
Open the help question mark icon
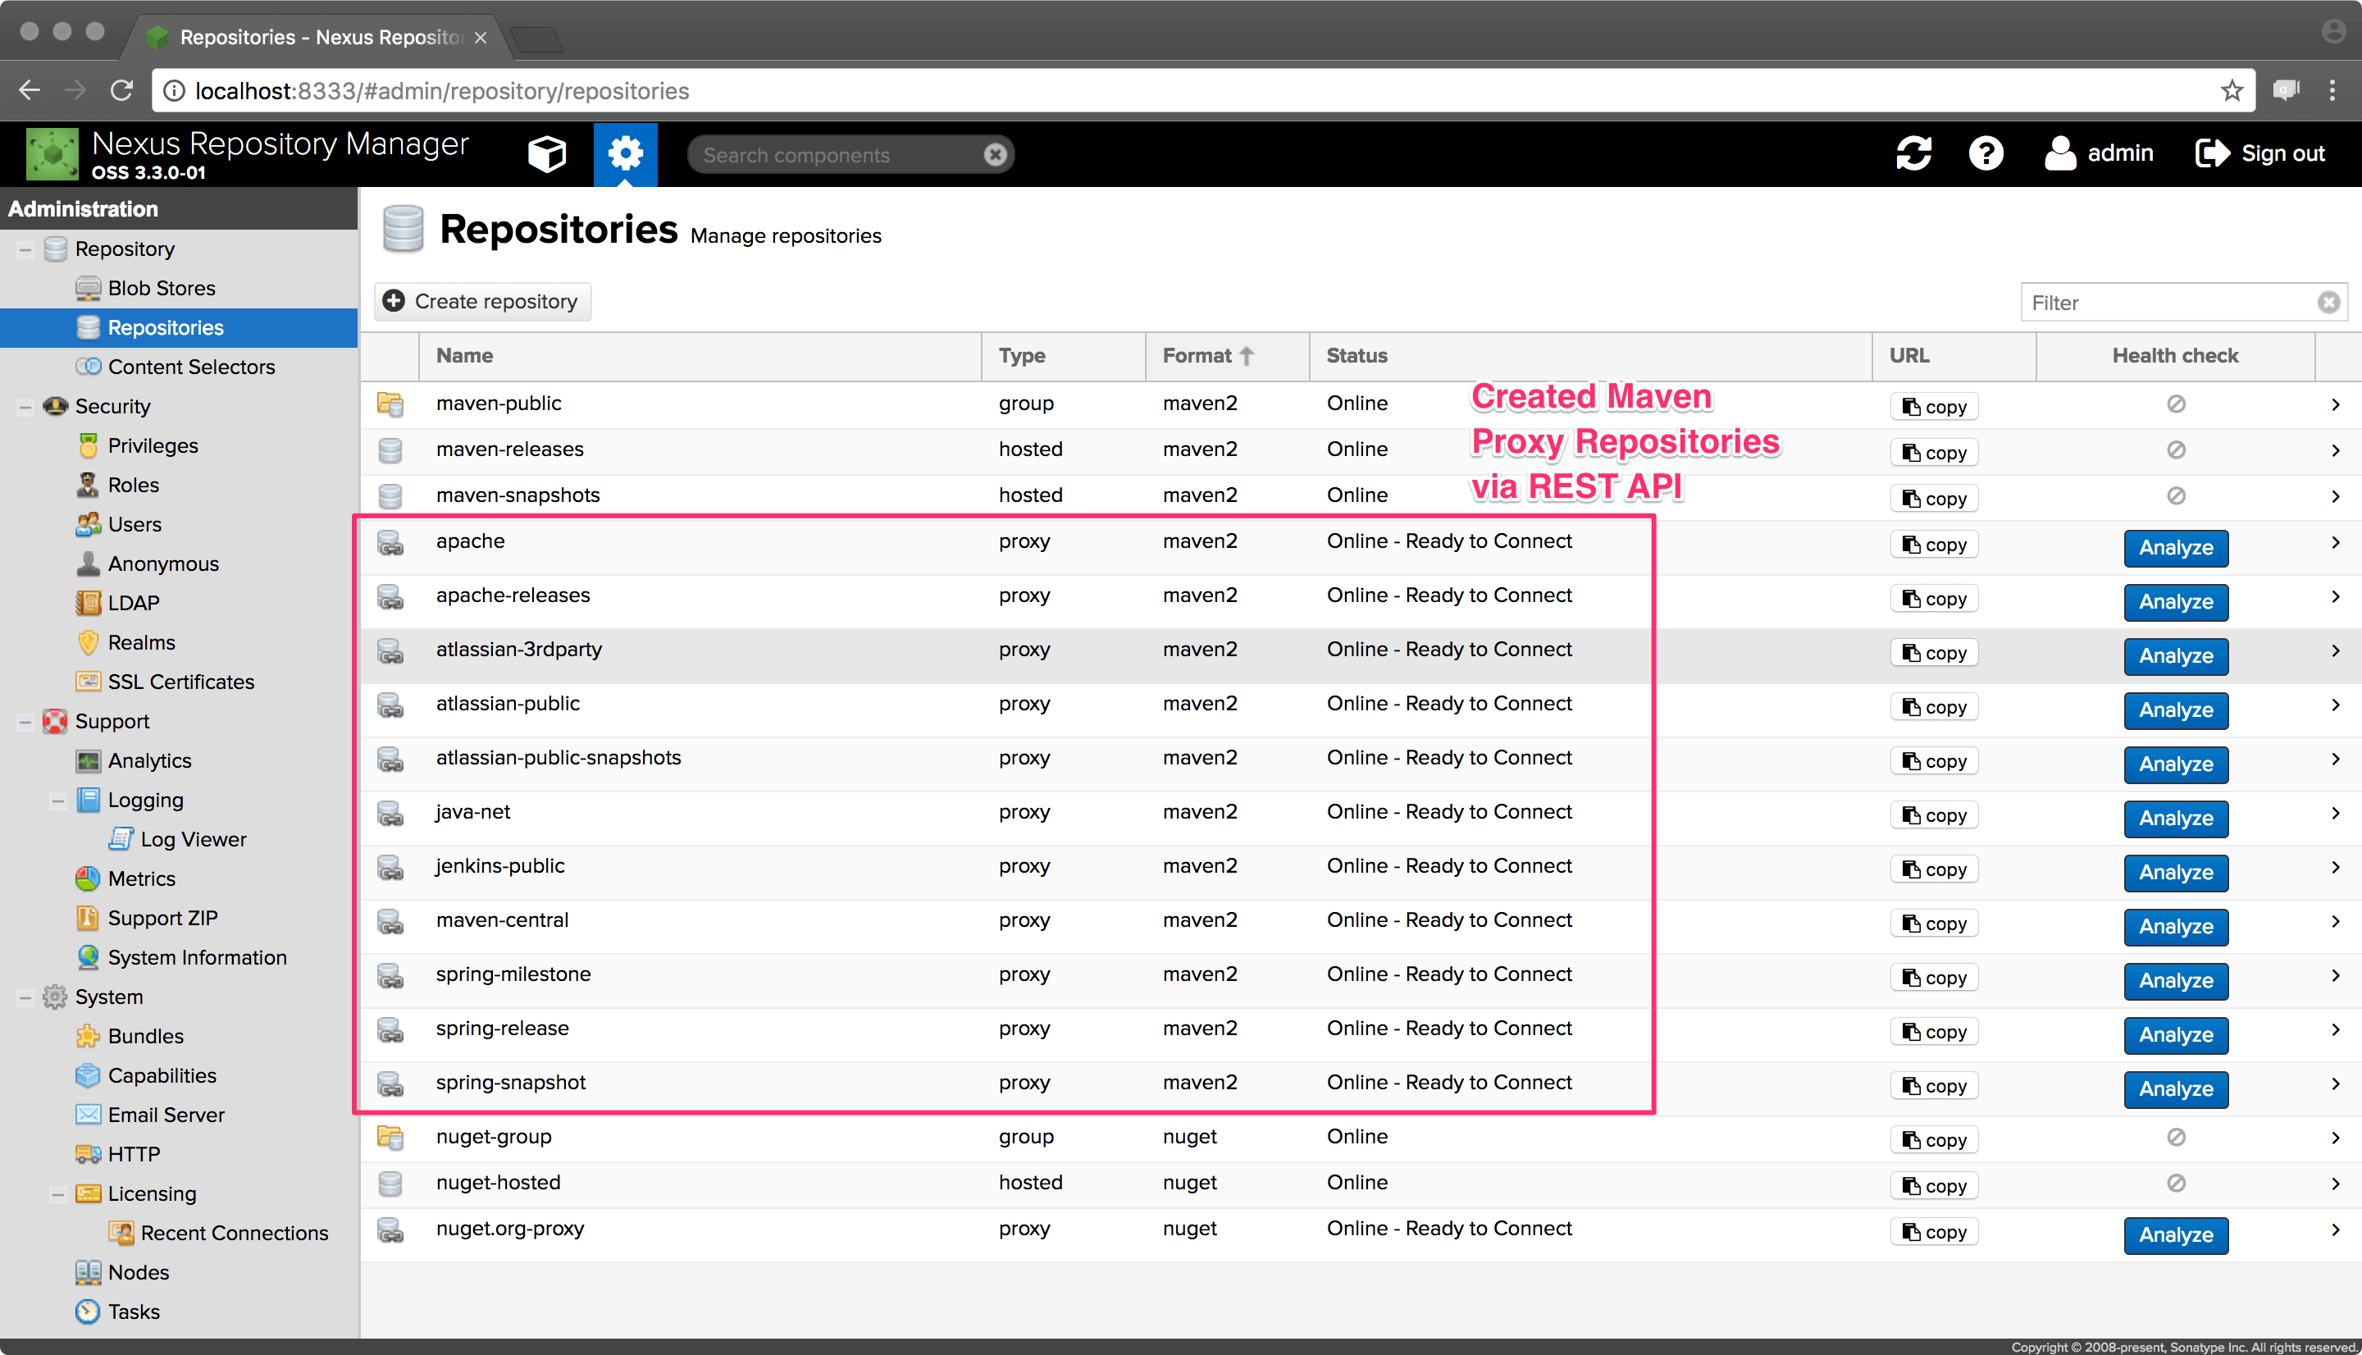pyautogui.click(x=1986, y=153)
